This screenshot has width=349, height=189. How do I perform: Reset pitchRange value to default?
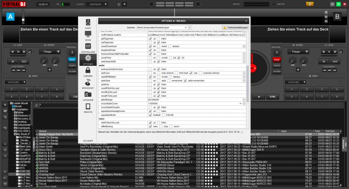point(244,100)
